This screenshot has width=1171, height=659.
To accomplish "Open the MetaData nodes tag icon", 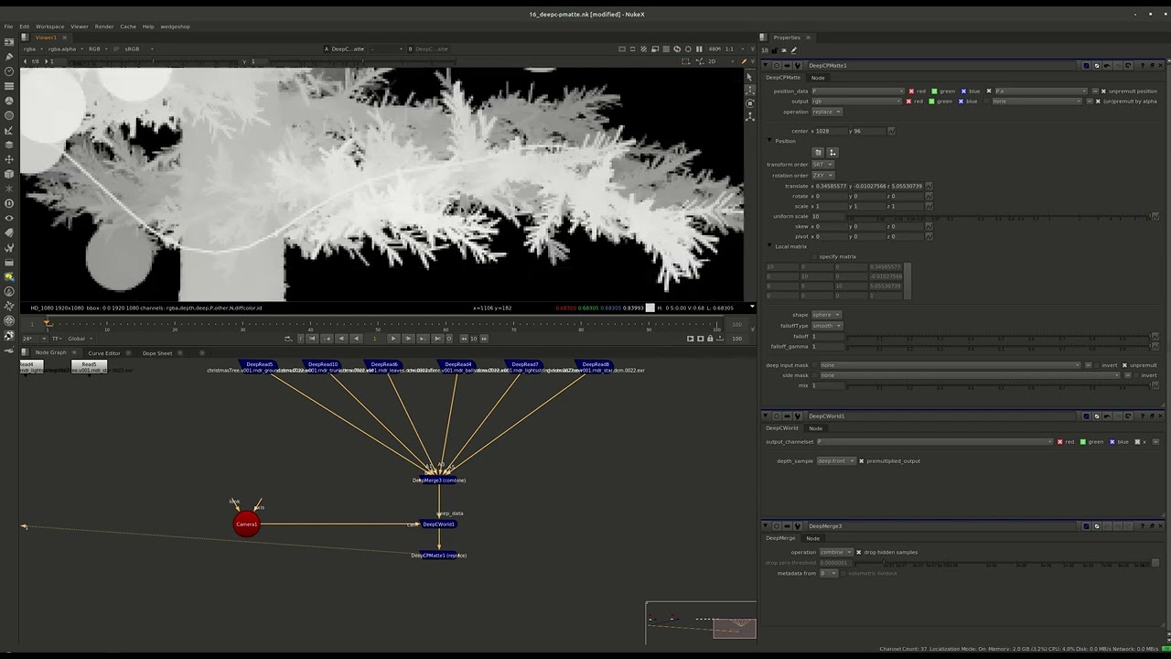I will 9,232.
